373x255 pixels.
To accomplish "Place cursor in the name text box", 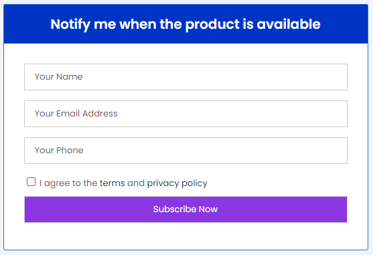I will (185, 77).
